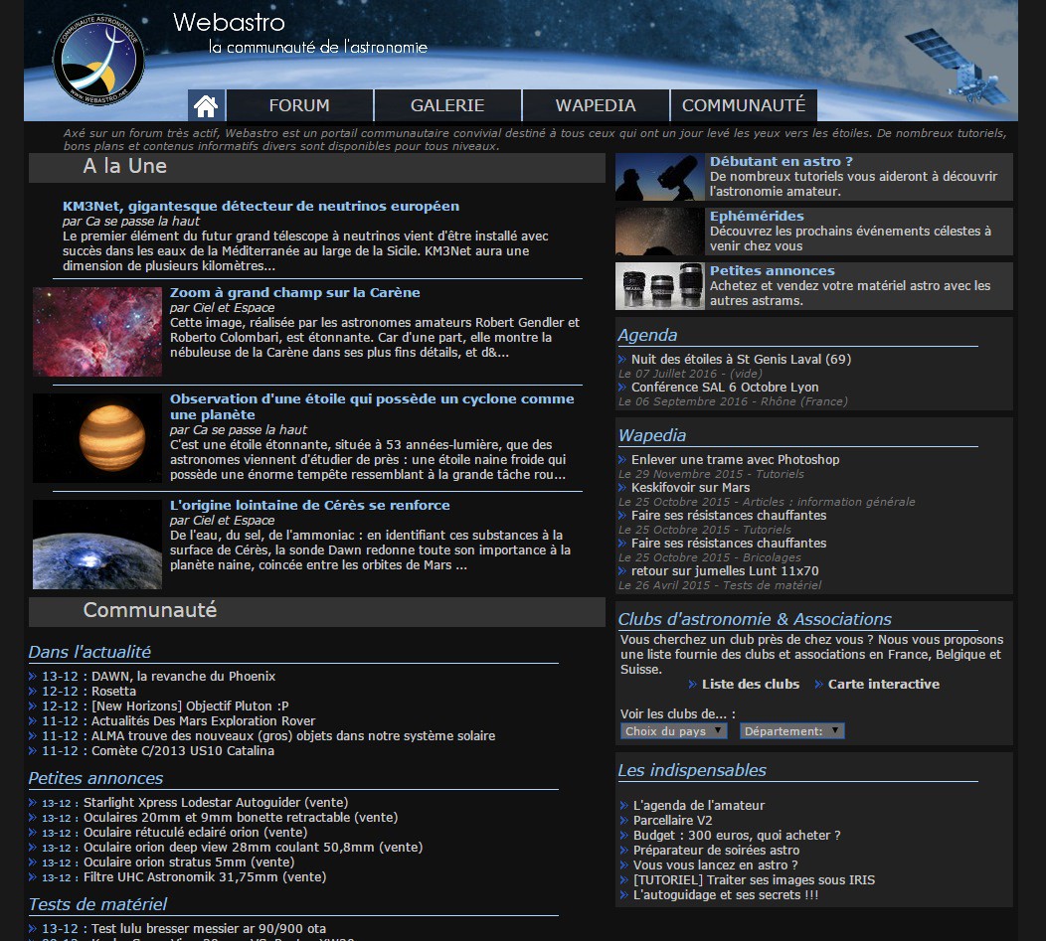Open Vous vous lancez en astro ?

click(x=715, y=864)
